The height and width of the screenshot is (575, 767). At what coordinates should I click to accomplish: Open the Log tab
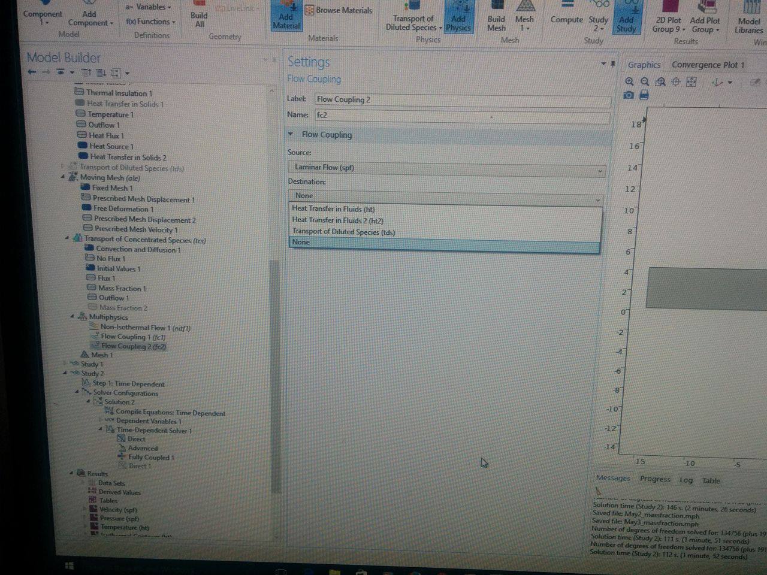(686, 480)
